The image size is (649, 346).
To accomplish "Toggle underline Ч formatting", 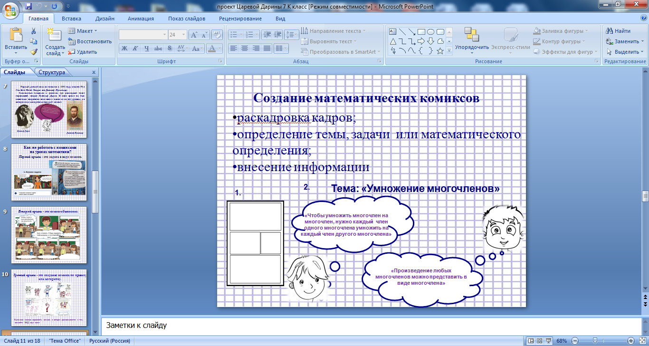I will coord(147,48).
